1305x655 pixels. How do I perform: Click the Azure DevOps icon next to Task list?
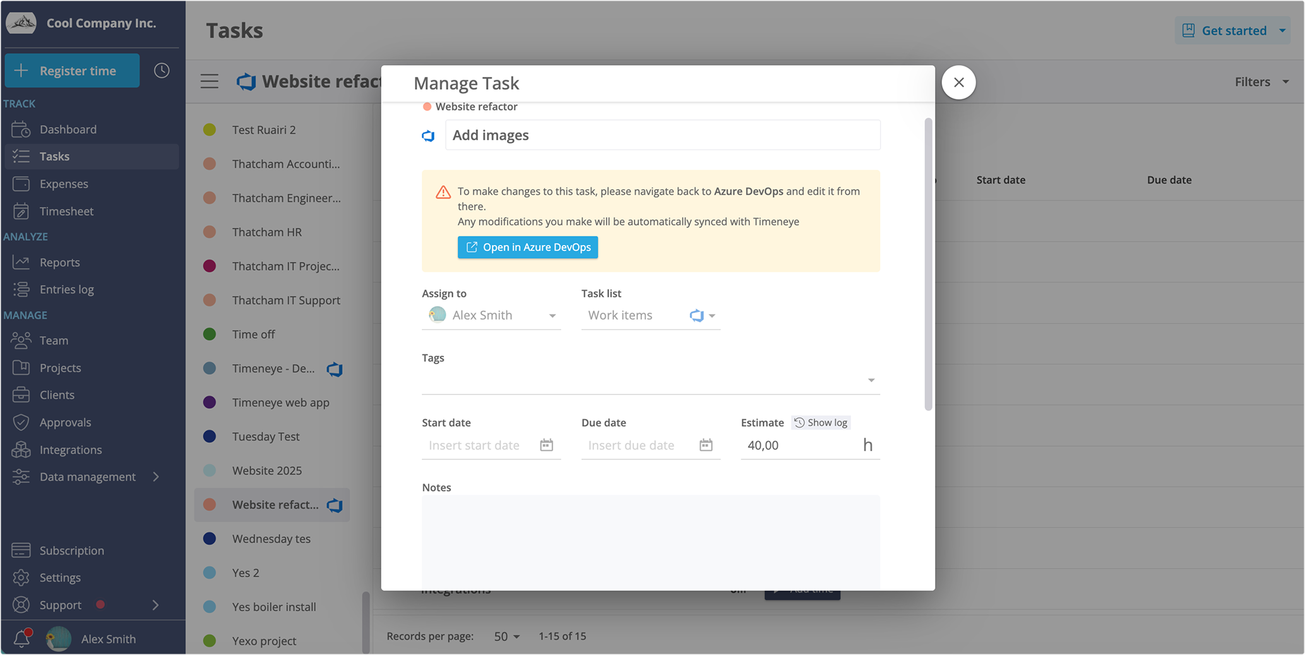[695, 315]
